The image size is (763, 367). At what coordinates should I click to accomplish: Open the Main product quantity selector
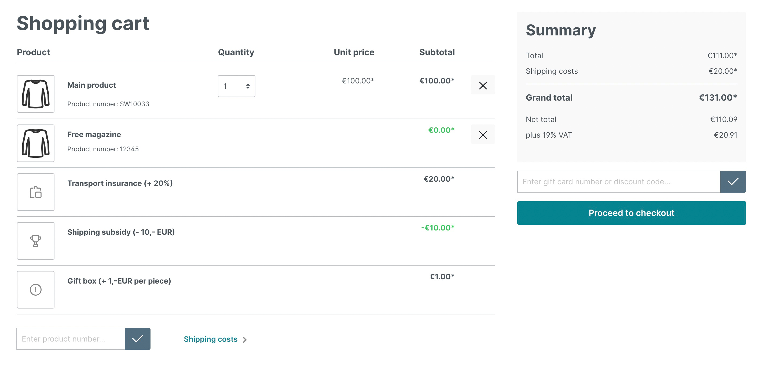tap(236, 86)
